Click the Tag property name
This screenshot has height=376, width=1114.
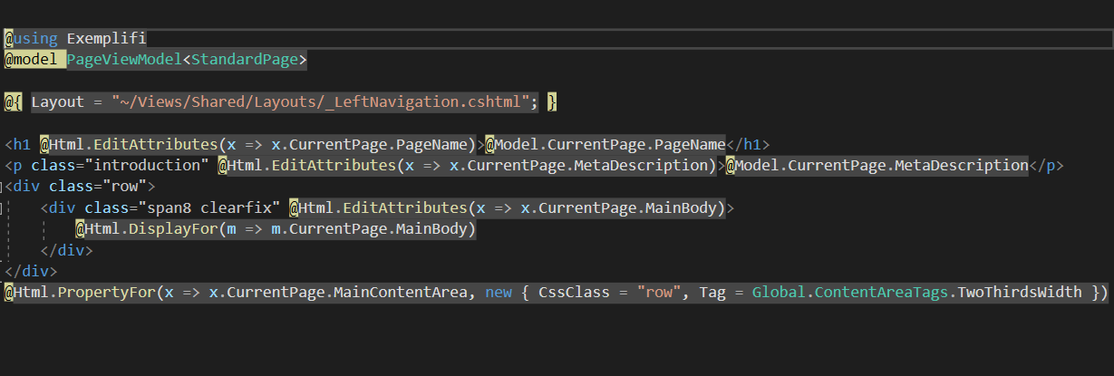pyautogui.click(x=712, y=292)
